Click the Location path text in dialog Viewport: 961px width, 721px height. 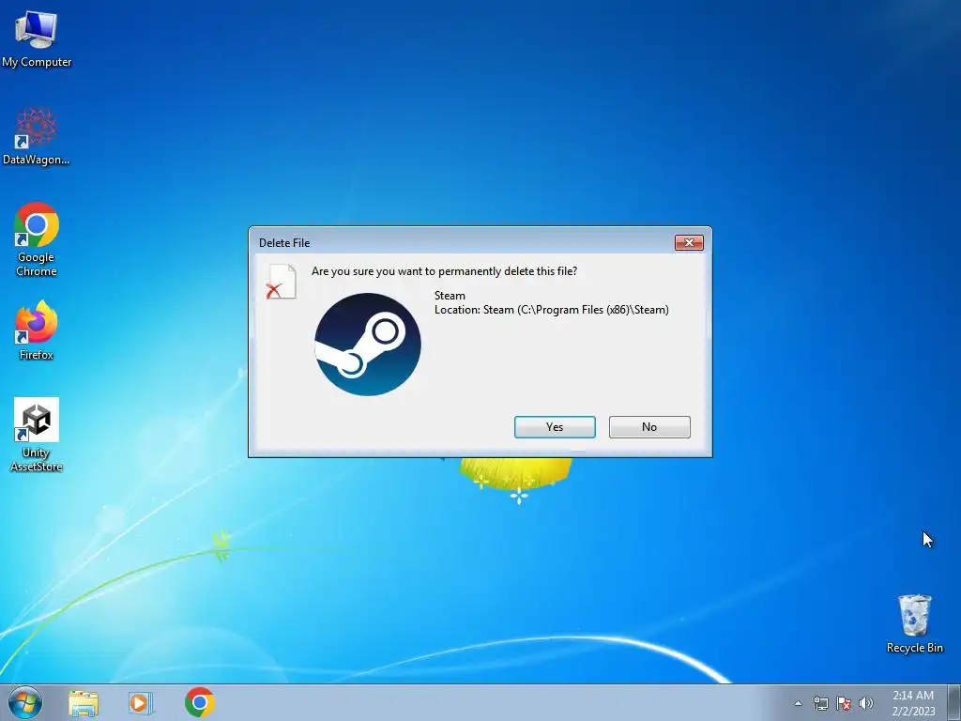[x=552, y=310]
